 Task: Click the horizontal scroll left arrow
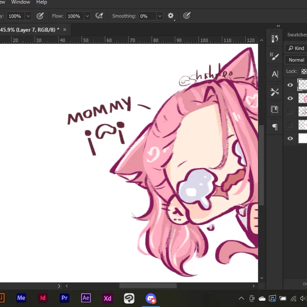click(67, 286)
